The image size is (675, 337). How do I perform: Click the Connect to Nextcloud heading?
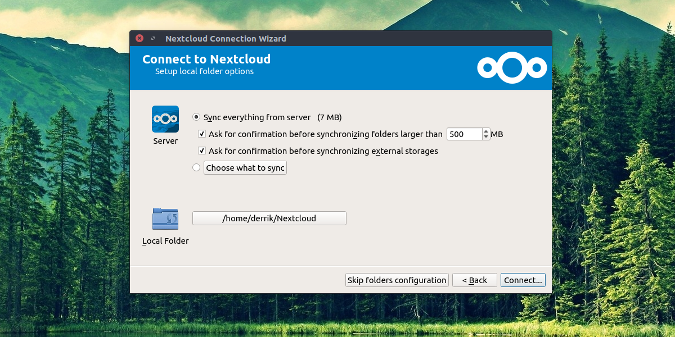[206, 59]
